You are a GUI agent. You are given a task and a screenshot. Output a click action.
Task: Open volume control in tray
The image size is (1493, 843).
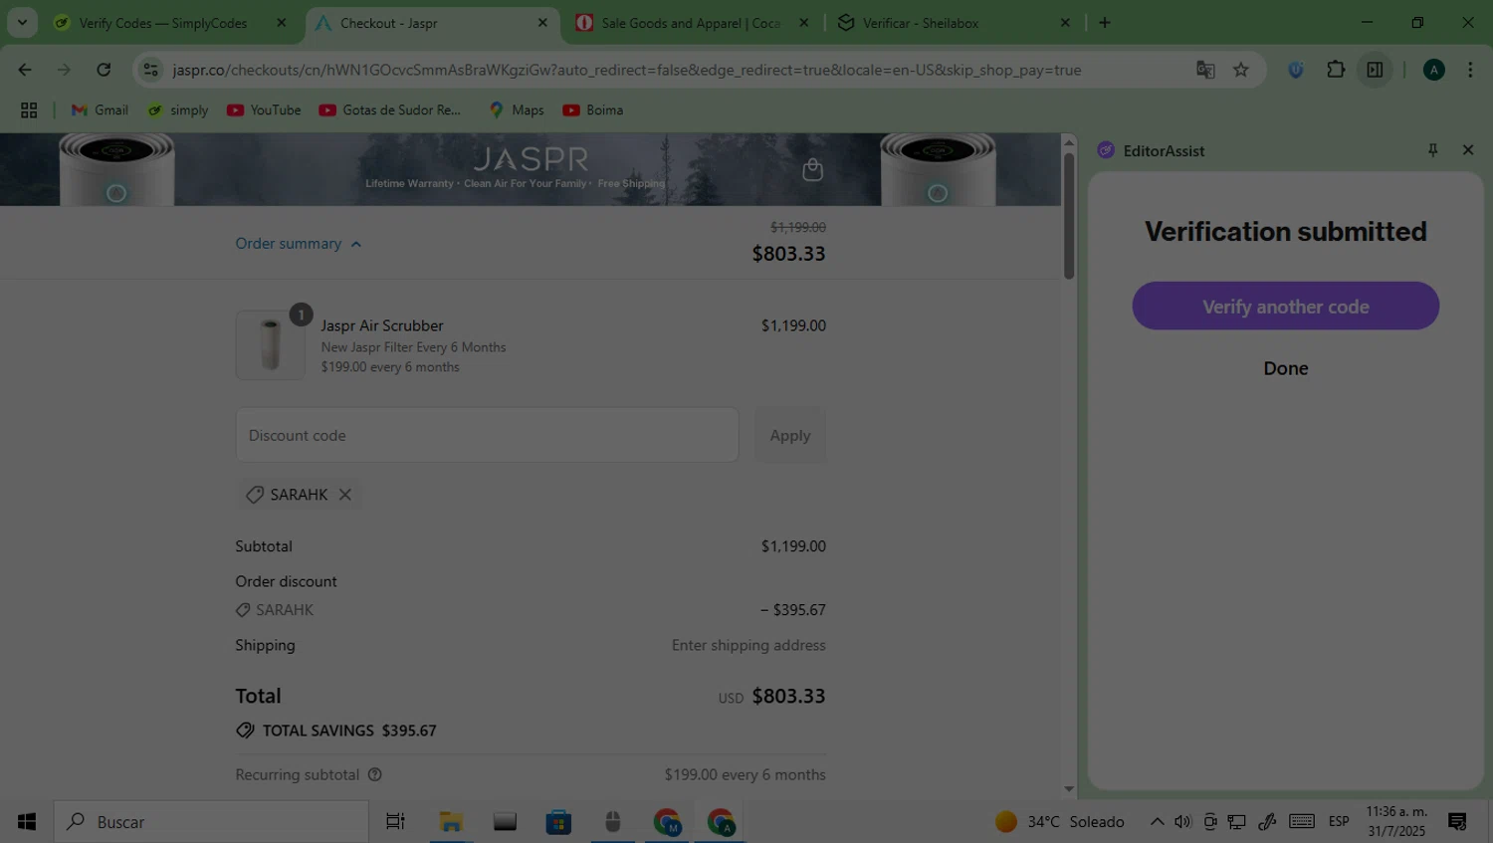click(1182, 822)
